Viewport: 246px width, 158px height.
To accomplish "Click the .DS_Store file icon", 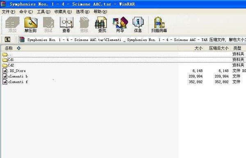I will pyautogui.click(x=5, y=71).
